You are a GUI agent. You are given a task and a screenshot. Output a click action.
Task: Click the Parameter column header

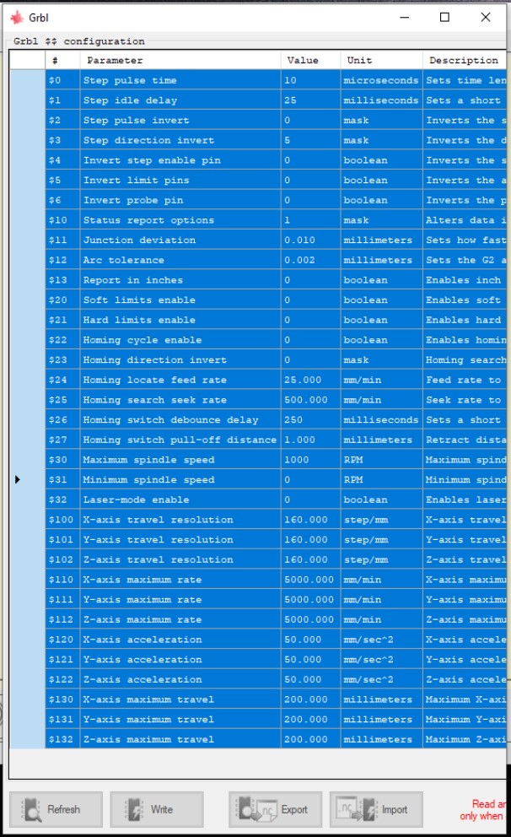[180, 60]
